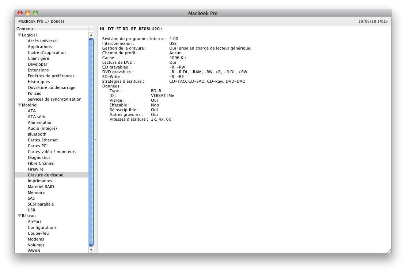Click the yellow minimize window button
The height and width of the screenshot is (273, 406).
(28, 13)
